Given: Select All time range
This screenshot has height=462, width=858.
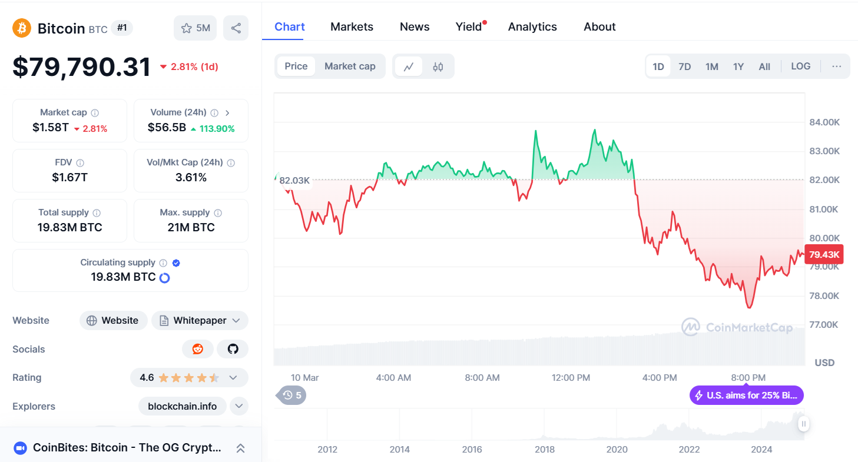Looking at the screenshot, I should tap(764, 67).
